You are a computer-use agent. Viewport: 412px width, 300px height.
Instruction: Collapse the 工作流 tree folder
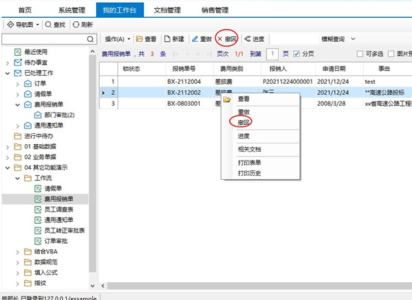pos(17,178)
